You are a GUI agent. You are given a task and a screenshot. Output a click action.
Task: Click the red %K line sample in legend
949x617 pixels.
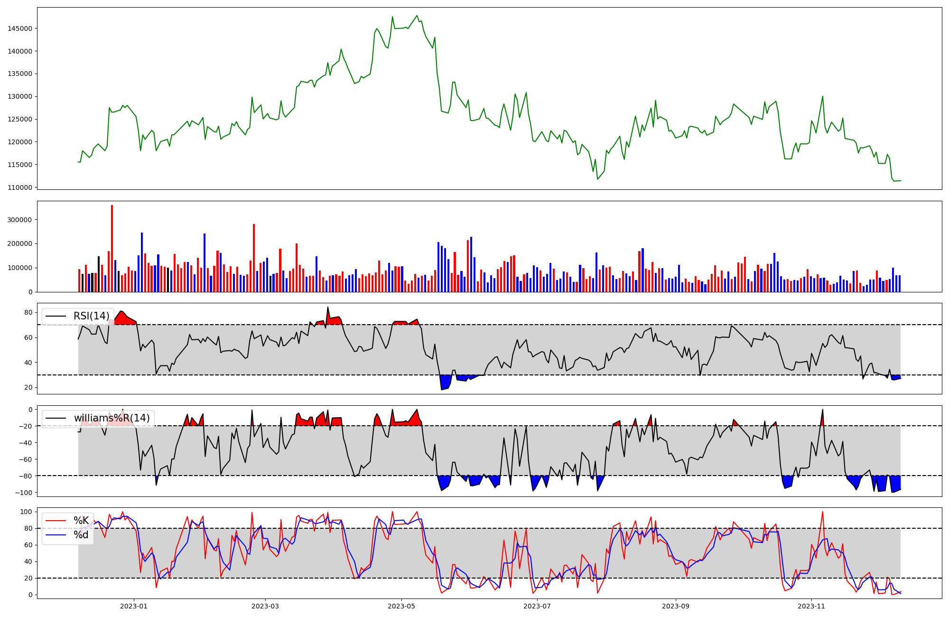(x=56, y=521)
